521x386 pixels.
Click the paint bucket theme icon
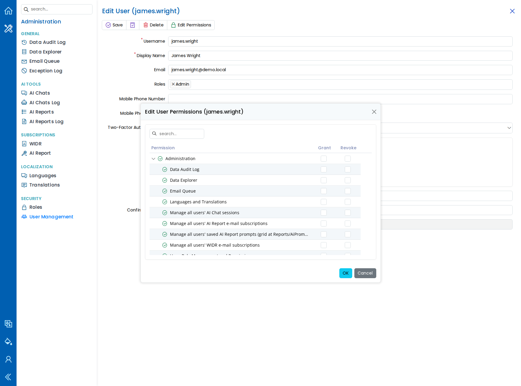[x=8, y=342]
